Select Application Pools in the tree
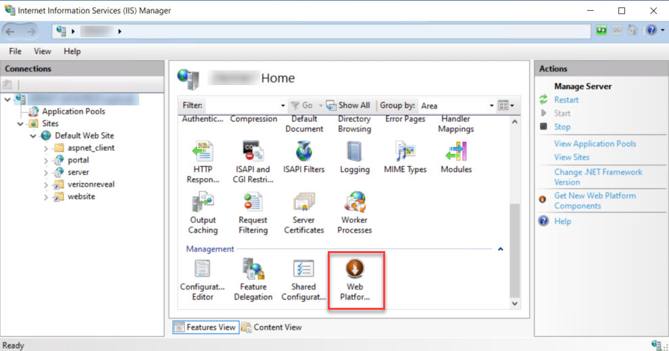This screenshot has width=669, height=351. click(74, 111)
